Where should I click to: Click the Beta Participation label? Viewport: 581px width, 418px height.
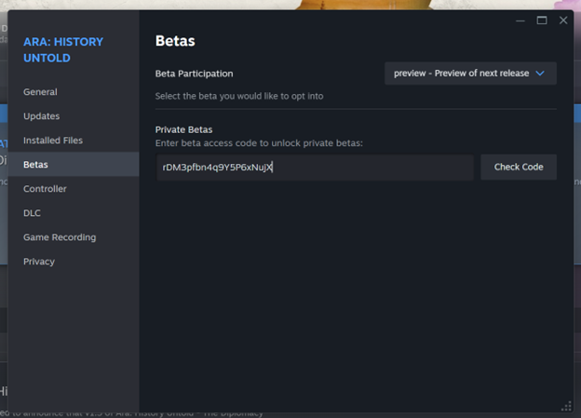194,74
